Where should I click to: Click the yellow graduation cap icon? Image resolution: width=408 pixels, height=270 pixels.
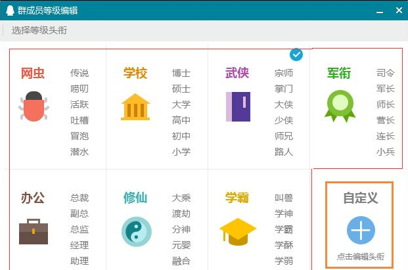238,232
